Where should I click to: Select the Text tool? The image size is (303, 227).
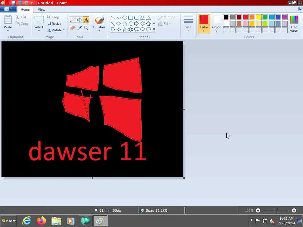(x=86, y=20)
